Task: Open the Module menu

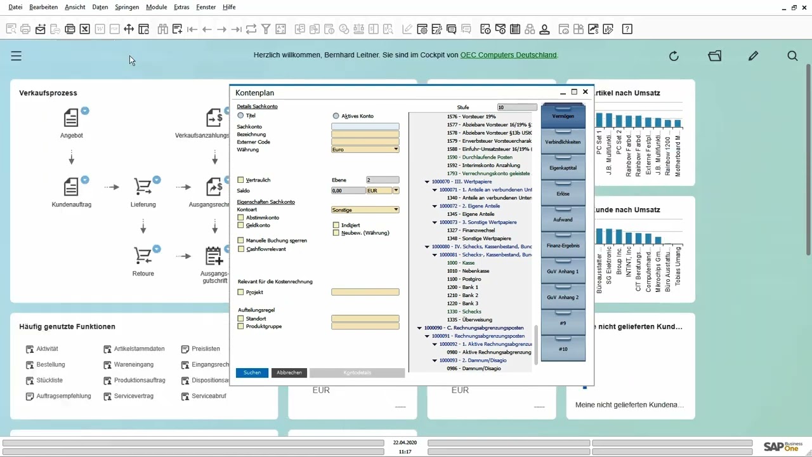Action: [156, 7]
